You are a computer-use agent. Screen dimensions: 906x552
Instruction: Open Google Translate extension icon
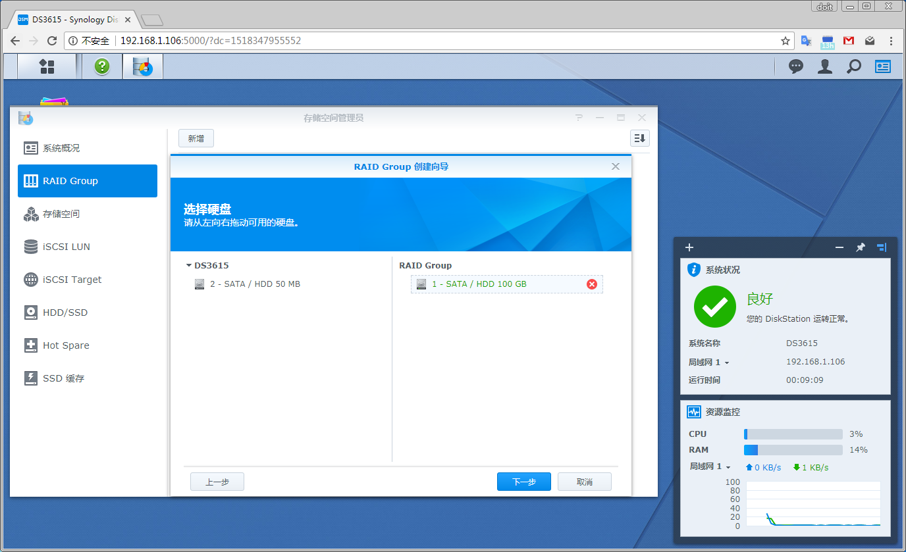coord(806,41)
